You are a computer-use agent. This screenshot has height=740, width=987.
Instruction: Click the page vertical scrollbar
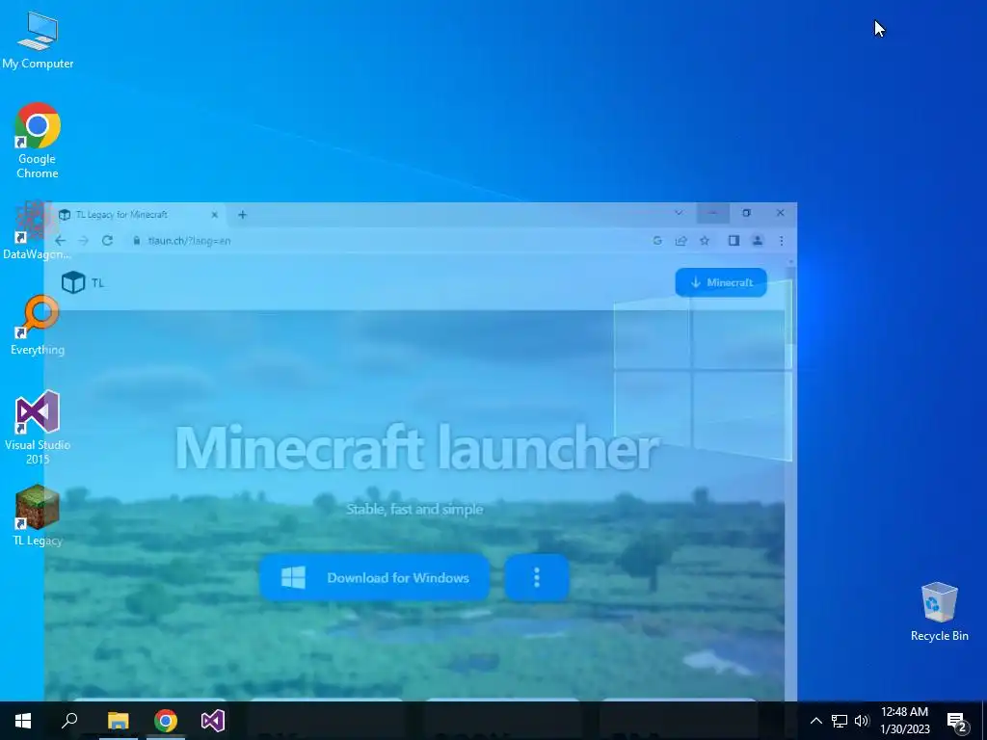[x=792, y=305]
